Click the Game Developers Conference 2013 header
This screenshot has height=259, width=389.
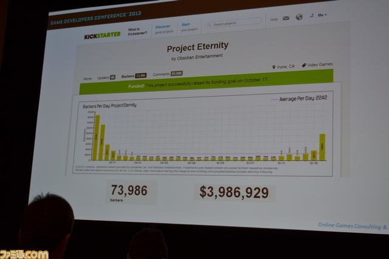pyautogui.click(x=95, y=18)
